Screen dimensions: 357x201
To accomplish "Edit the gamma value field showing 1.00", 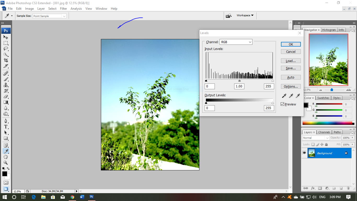I will pyautogui.click(x=239, y=86).
